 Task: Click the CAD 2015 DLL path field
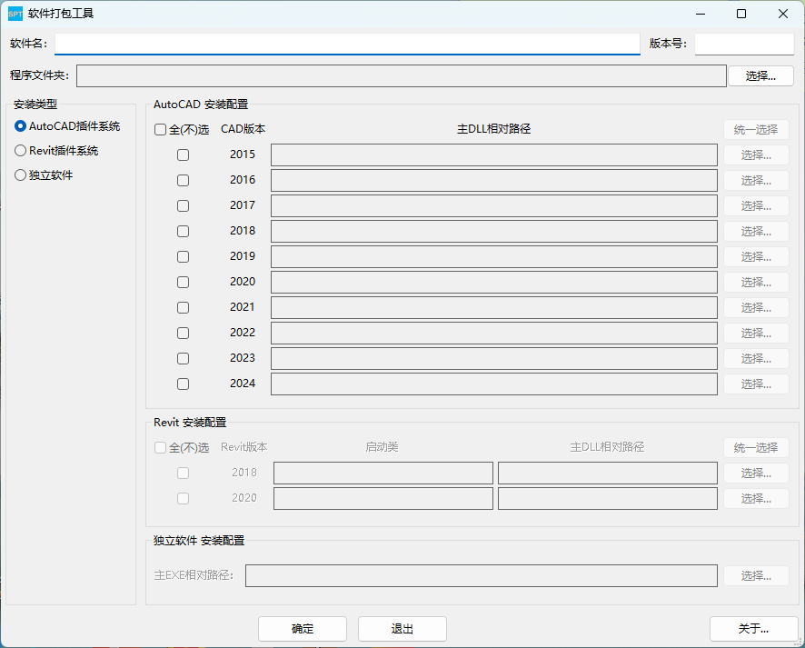(x=494, y=155)
